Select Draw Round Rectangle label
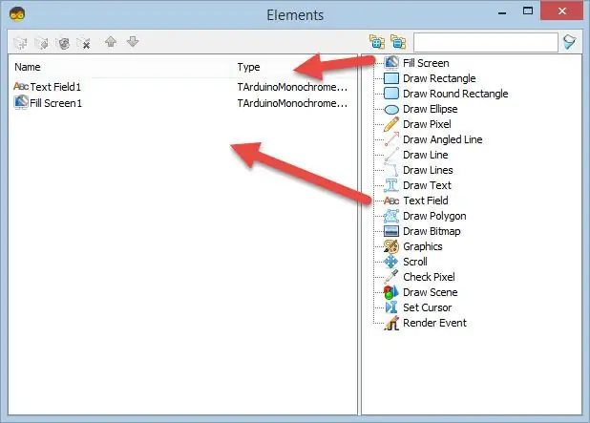 [x=455, y=94]
